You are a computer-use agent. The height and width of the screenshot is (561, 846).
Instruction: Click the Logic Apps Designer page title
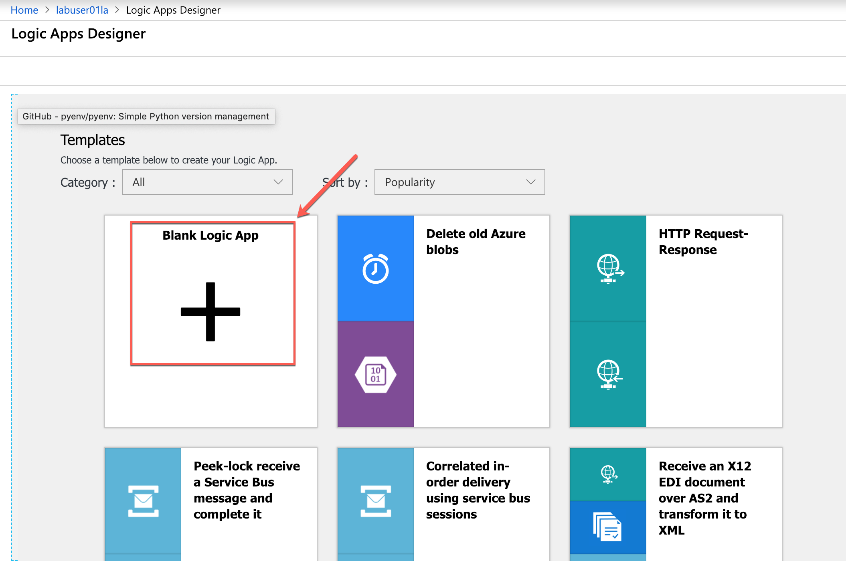79,34
